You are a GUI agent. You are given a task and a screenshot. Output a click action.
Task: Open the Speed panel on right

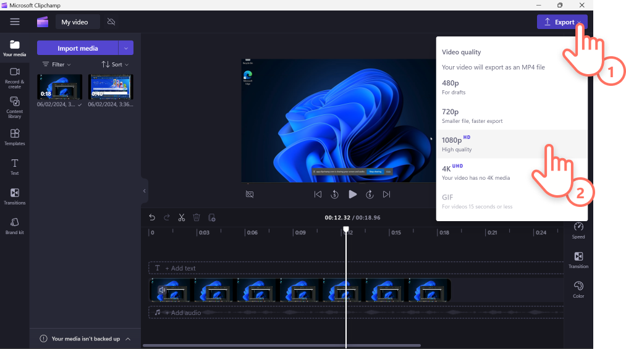tap(578, 230)
